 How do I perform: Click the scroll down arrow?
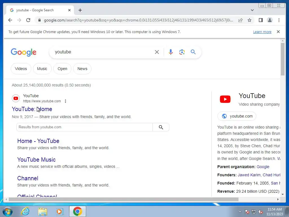point(283,194)
